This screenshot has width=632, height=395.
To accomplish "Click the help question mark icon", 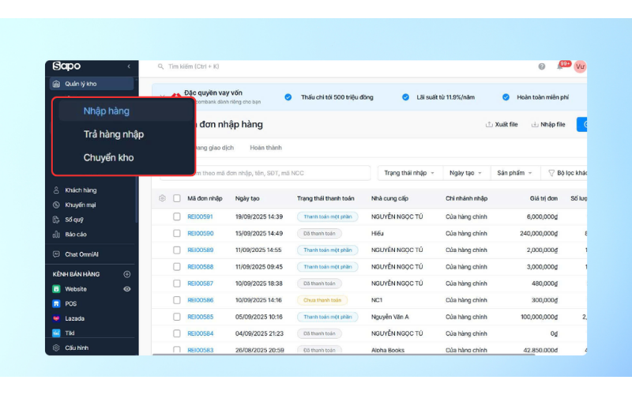I will click(x=542, y=67).
